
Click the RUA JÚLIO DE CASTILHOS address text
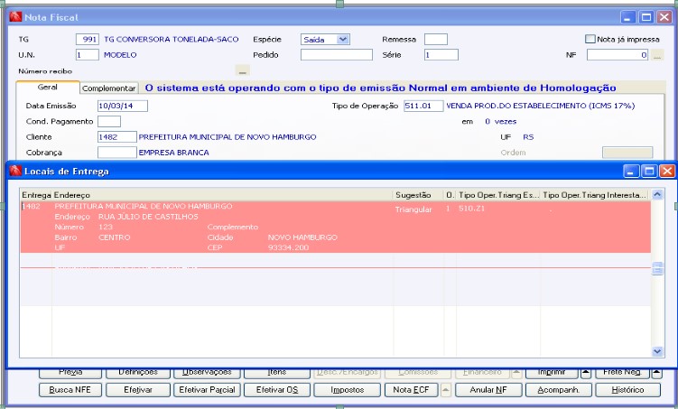(148, 217)
